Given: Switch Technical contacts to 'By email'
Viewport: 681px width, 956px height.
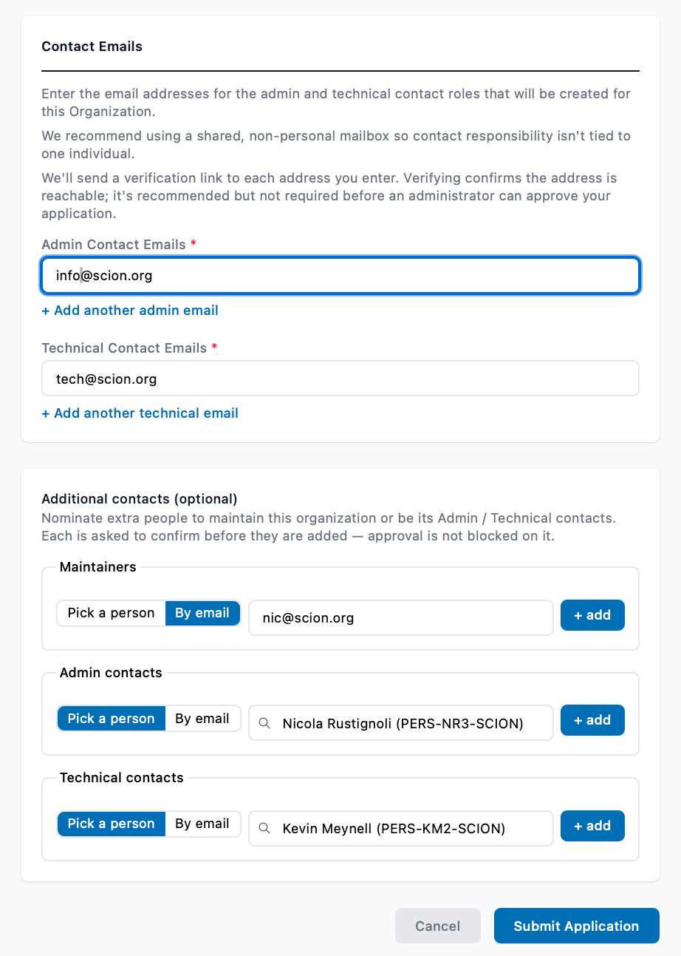Looking at the screenshot, I should tap(202, 824).
